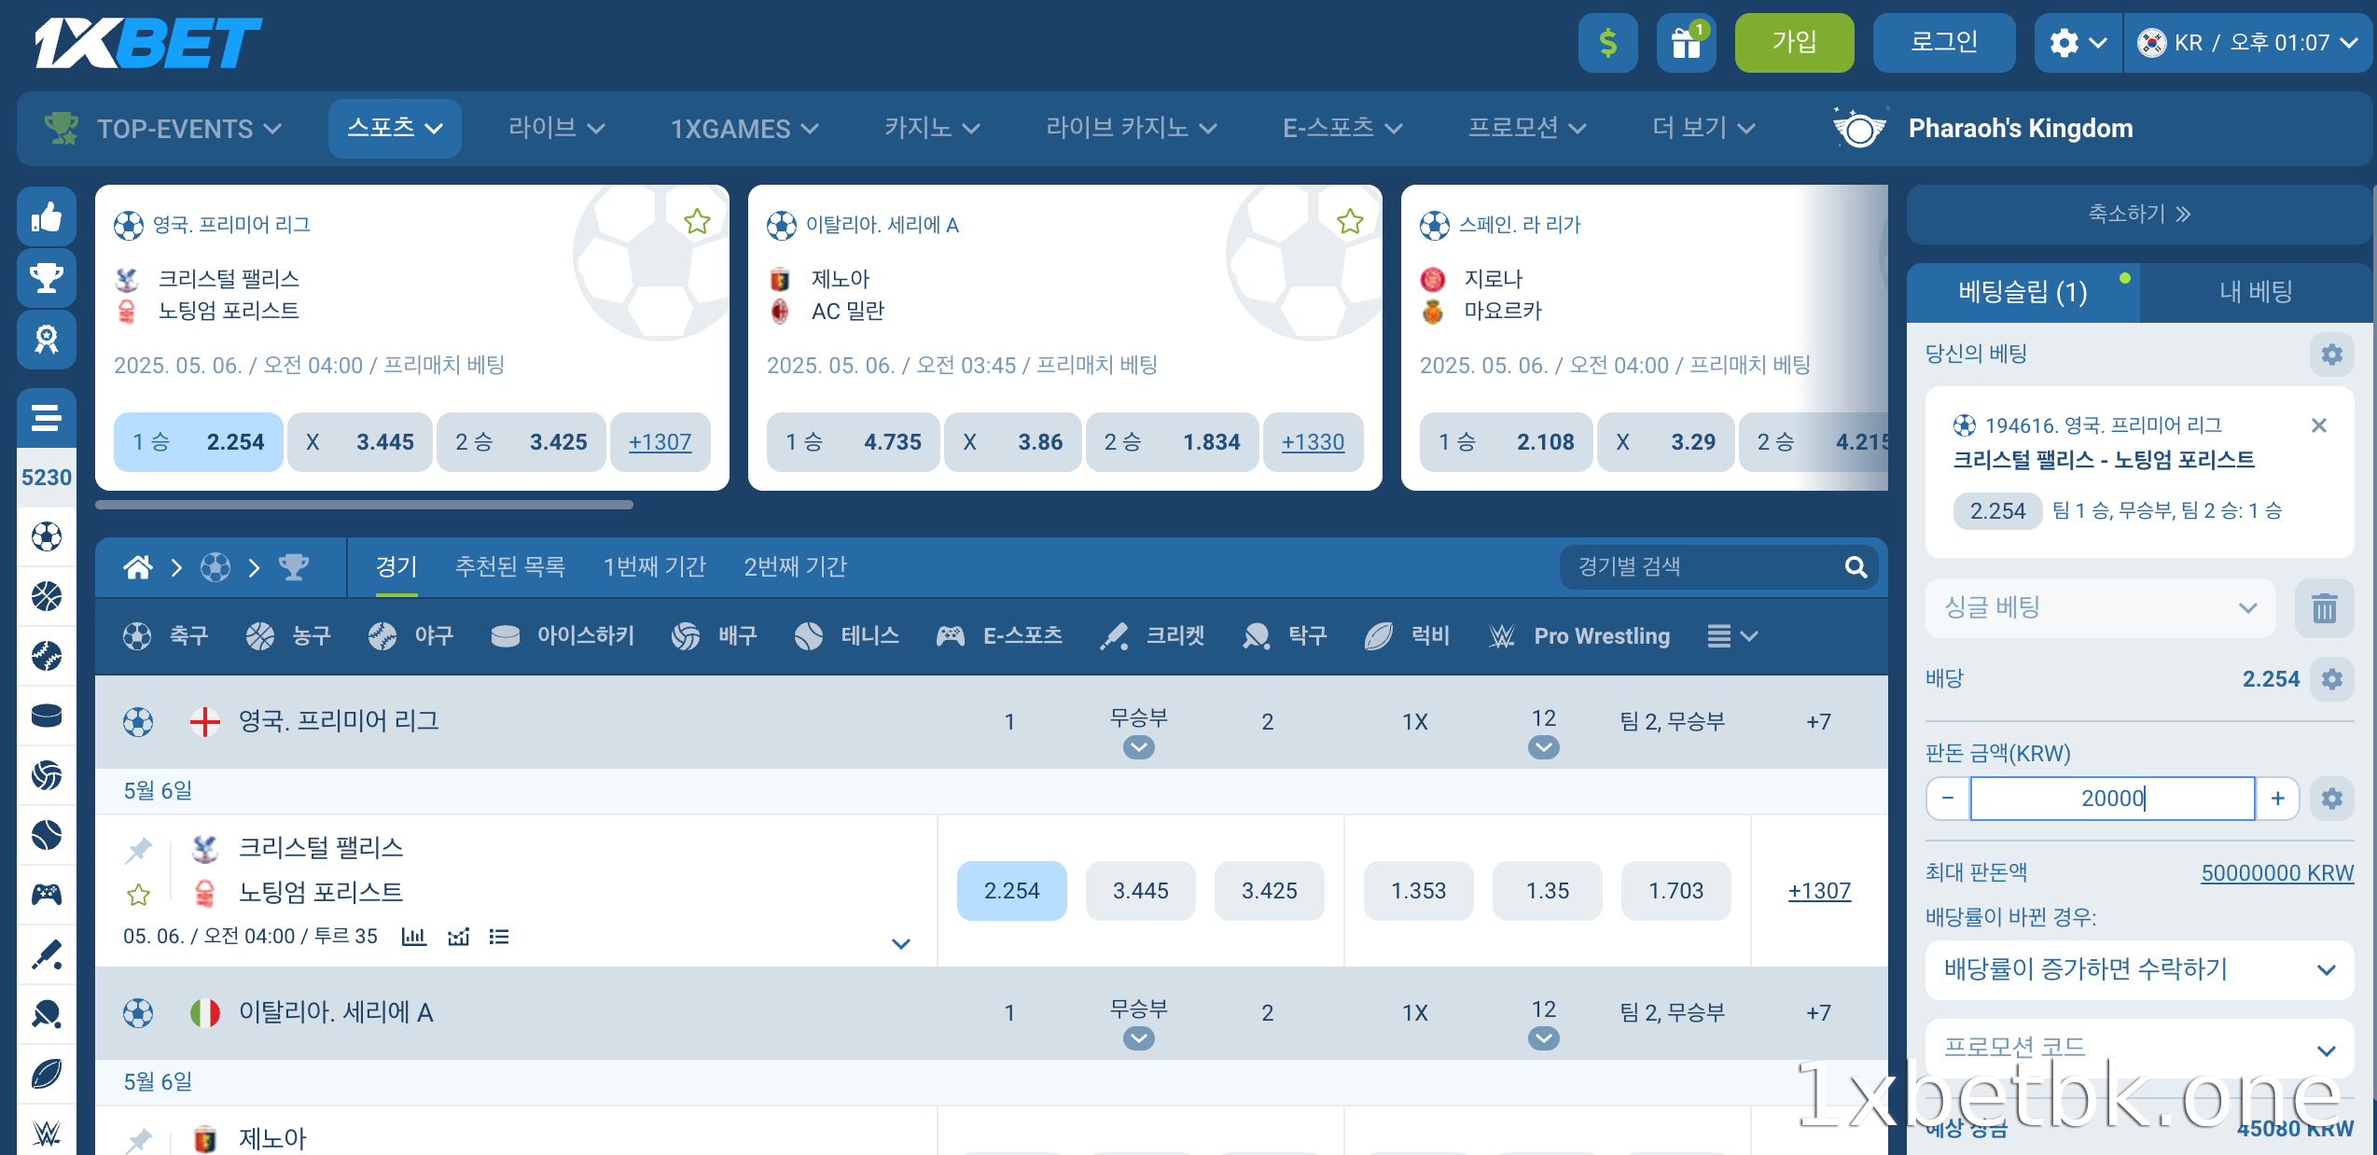The height and width of the screenshot is (1155, 2377).
Task: Click the 로그인 button
Action: 1943,43
